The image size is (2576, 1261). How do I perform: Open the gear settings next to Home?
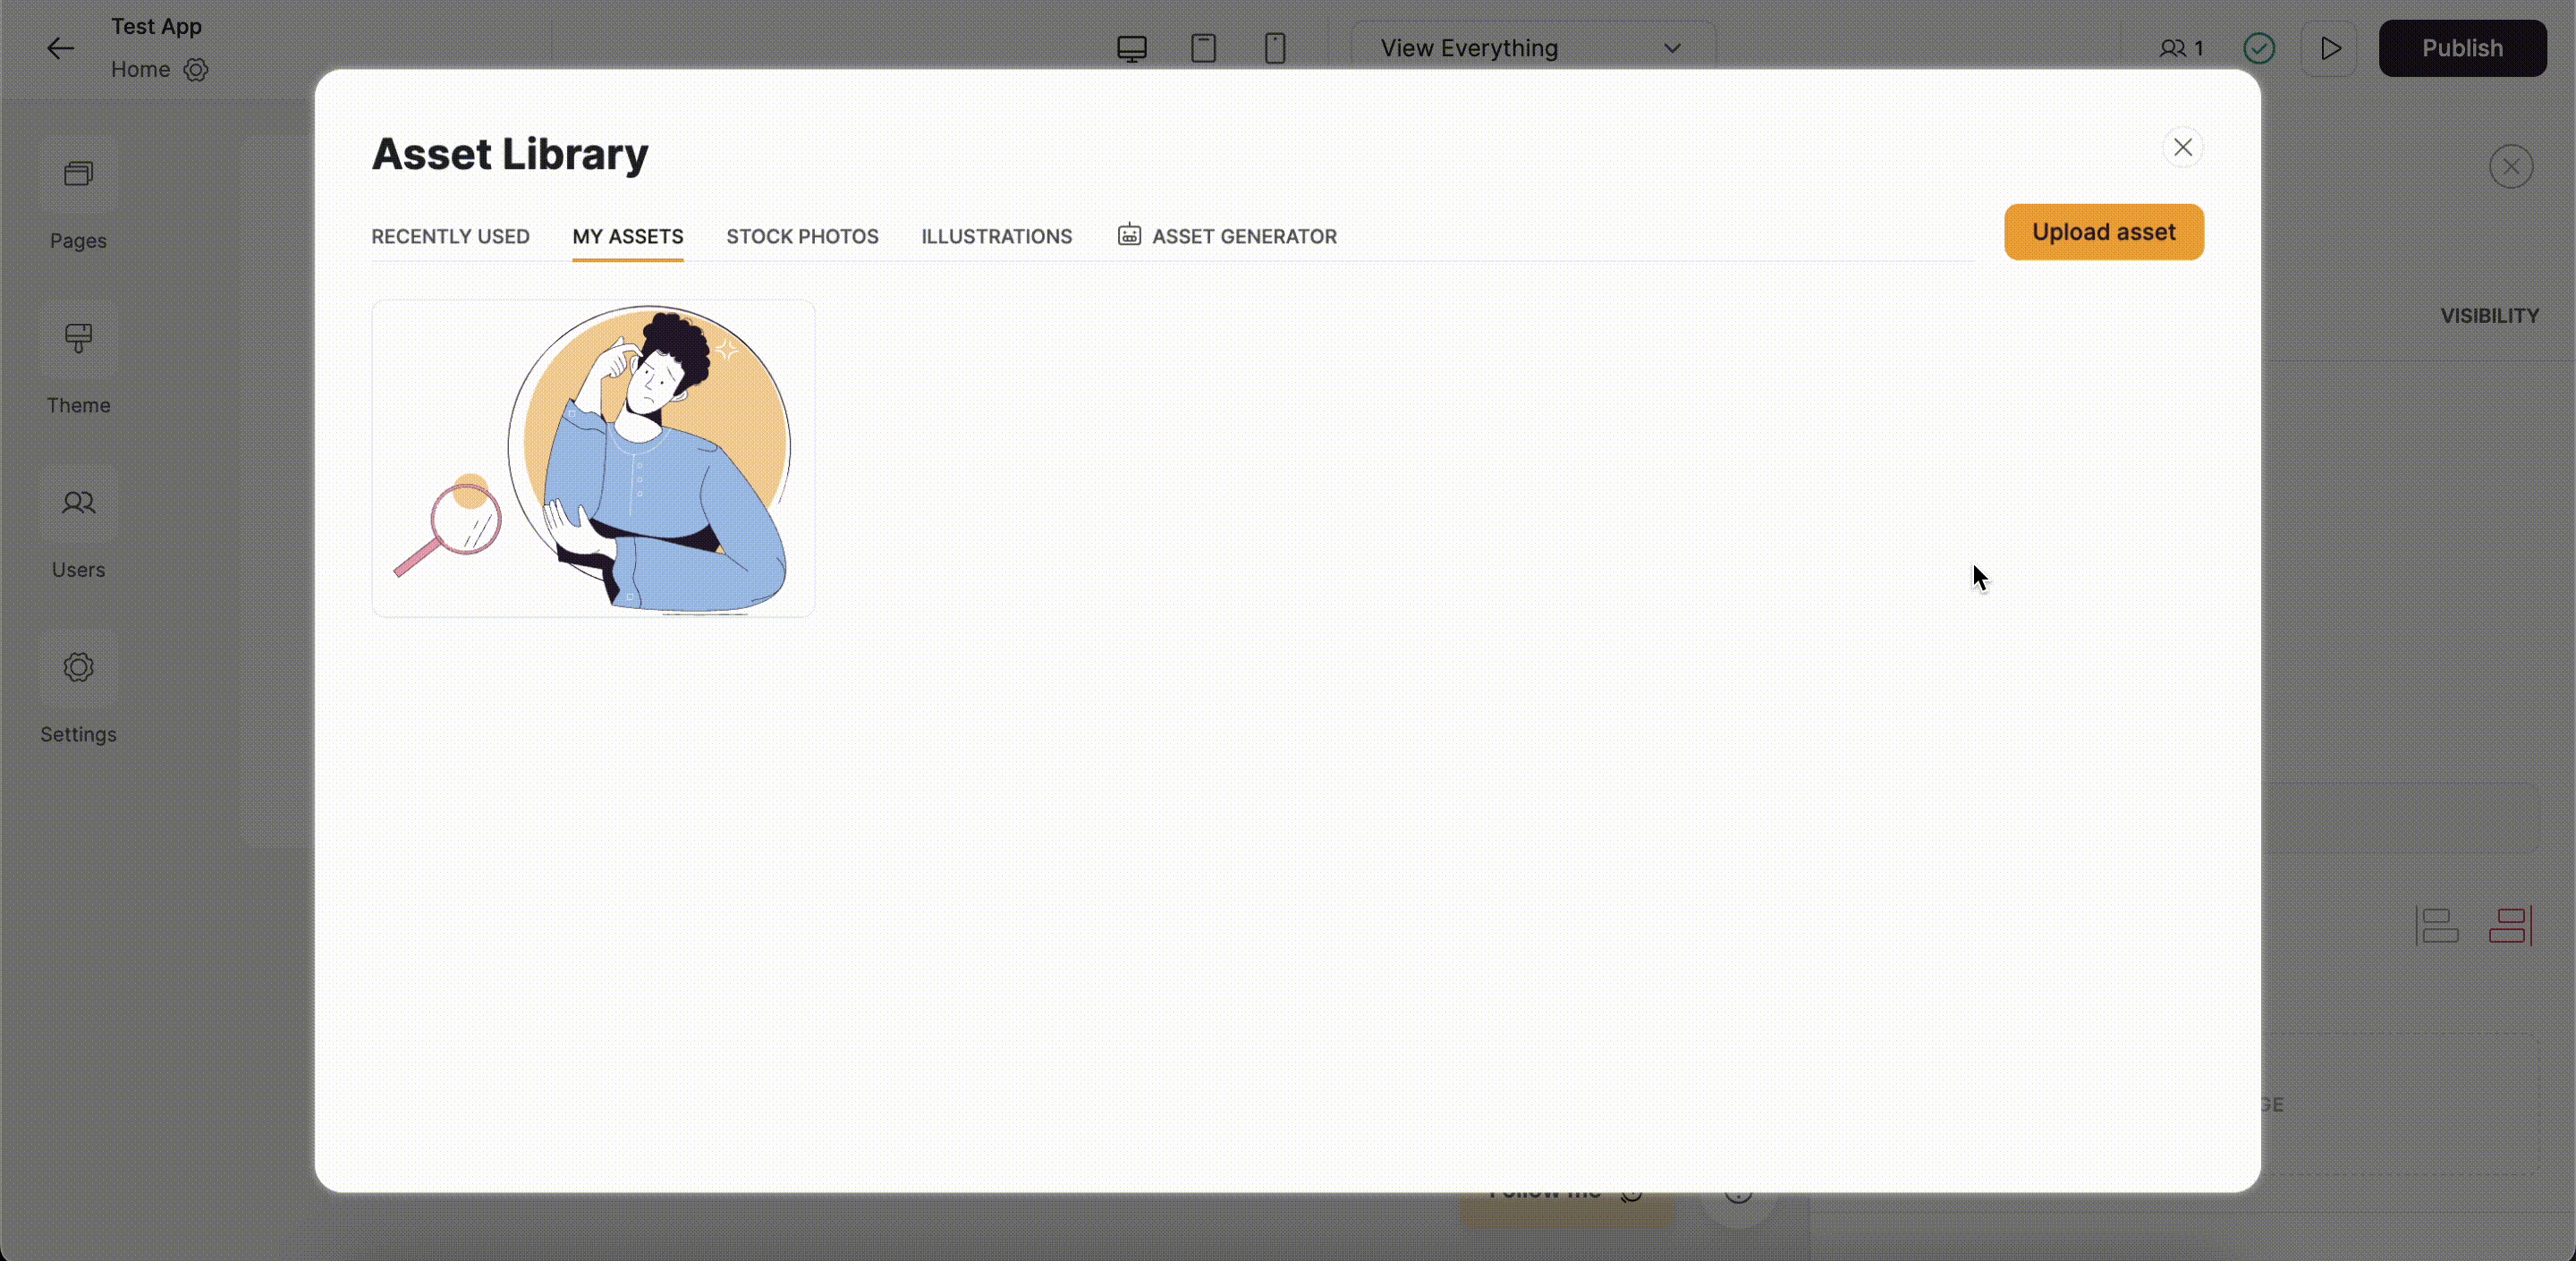[196, 70]
